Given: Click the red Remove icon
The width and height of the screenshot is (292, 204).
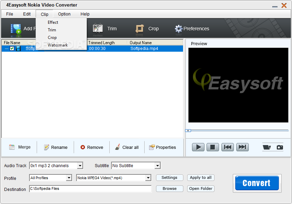Looking at the screenshot, I should pos(83,147).
